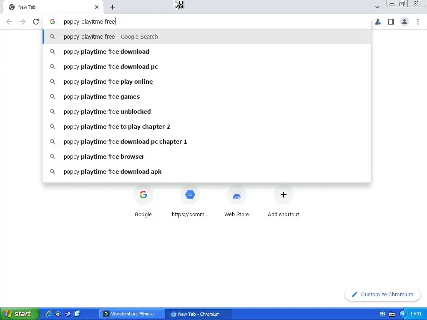Click the 14:01 system clock
The width and height of the screenshot is (427, 320).
(x=416, y=314)
